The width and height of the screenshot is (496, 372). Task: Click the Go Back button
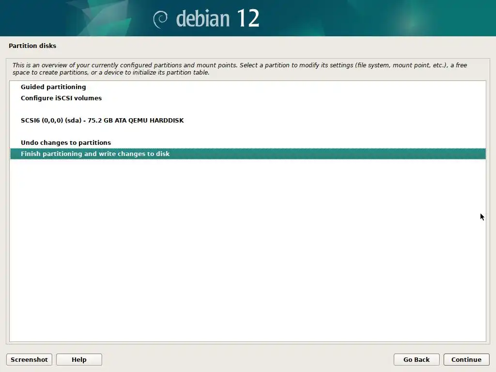417,360
